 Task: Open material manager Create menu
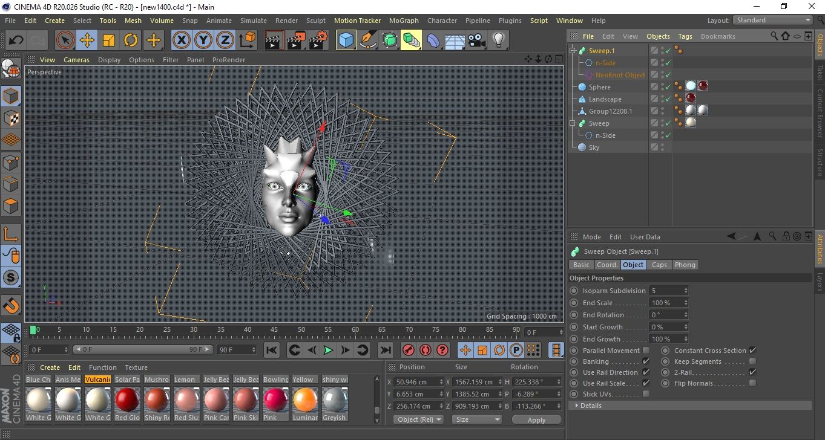(x=50, y=367)
